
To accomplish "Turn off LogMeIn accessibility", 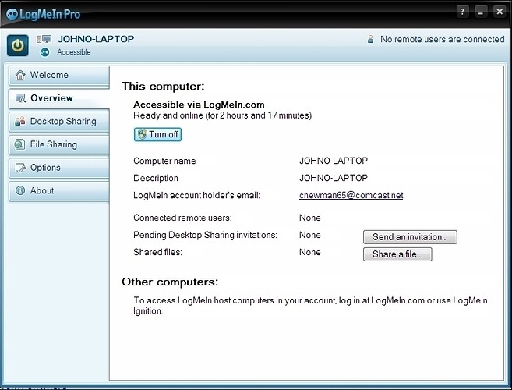I will pos(157,135).
